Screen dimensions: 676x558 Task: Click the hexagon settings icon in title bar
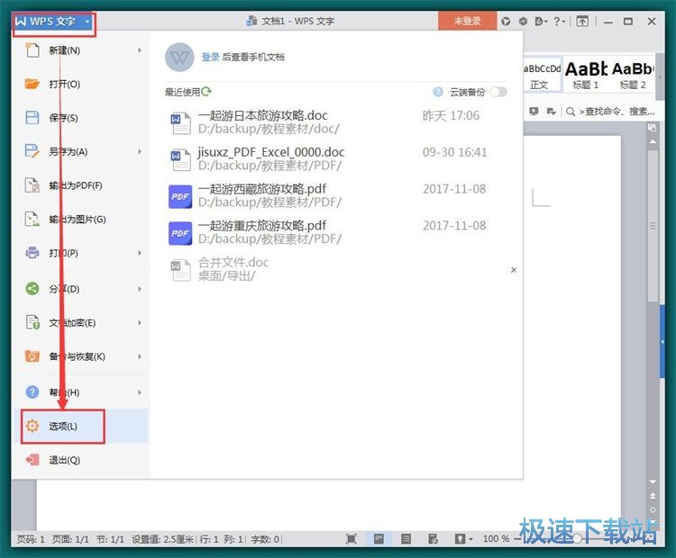(x=523, y=21)
